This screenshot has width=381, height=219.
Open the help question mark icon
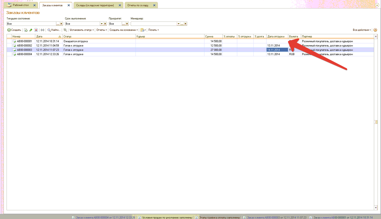coord(375,30)
